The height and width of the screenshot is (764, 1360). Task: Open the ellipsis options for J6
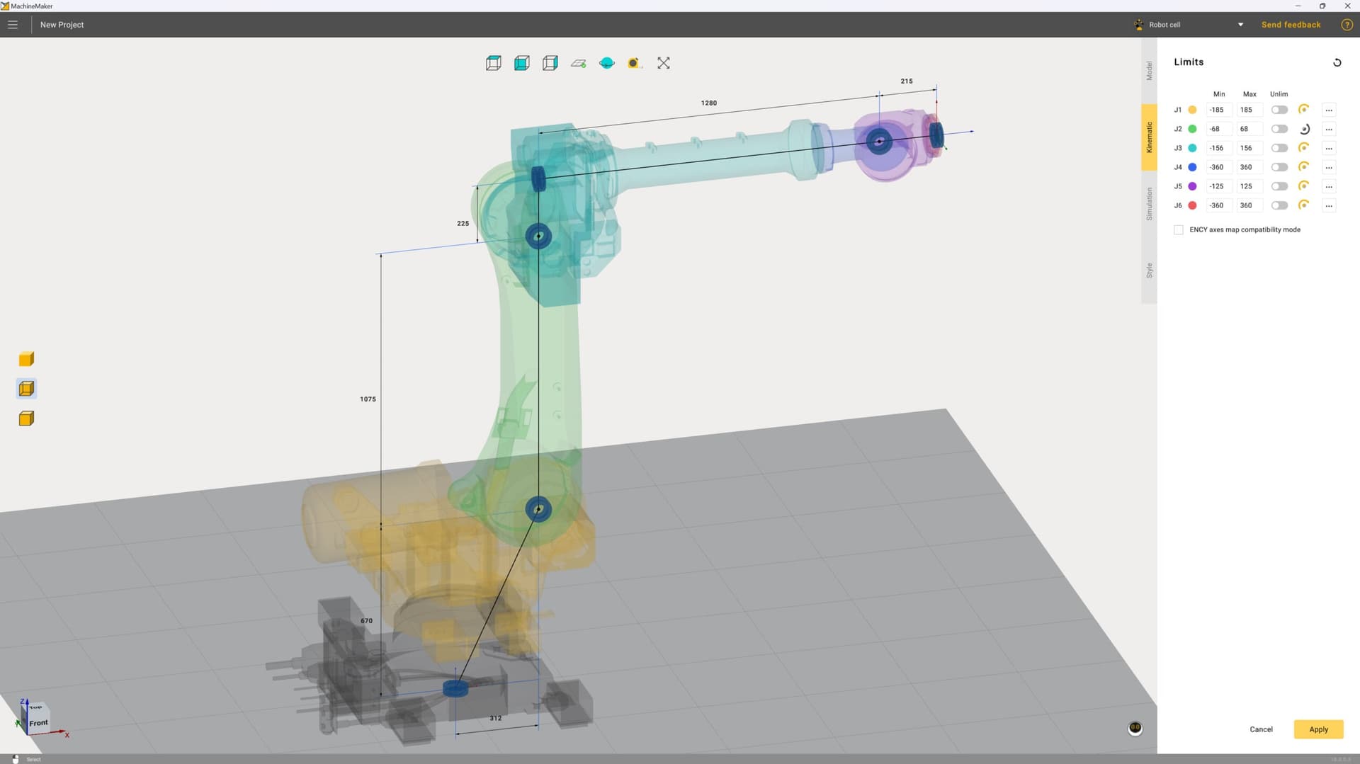pos(1330,205)
